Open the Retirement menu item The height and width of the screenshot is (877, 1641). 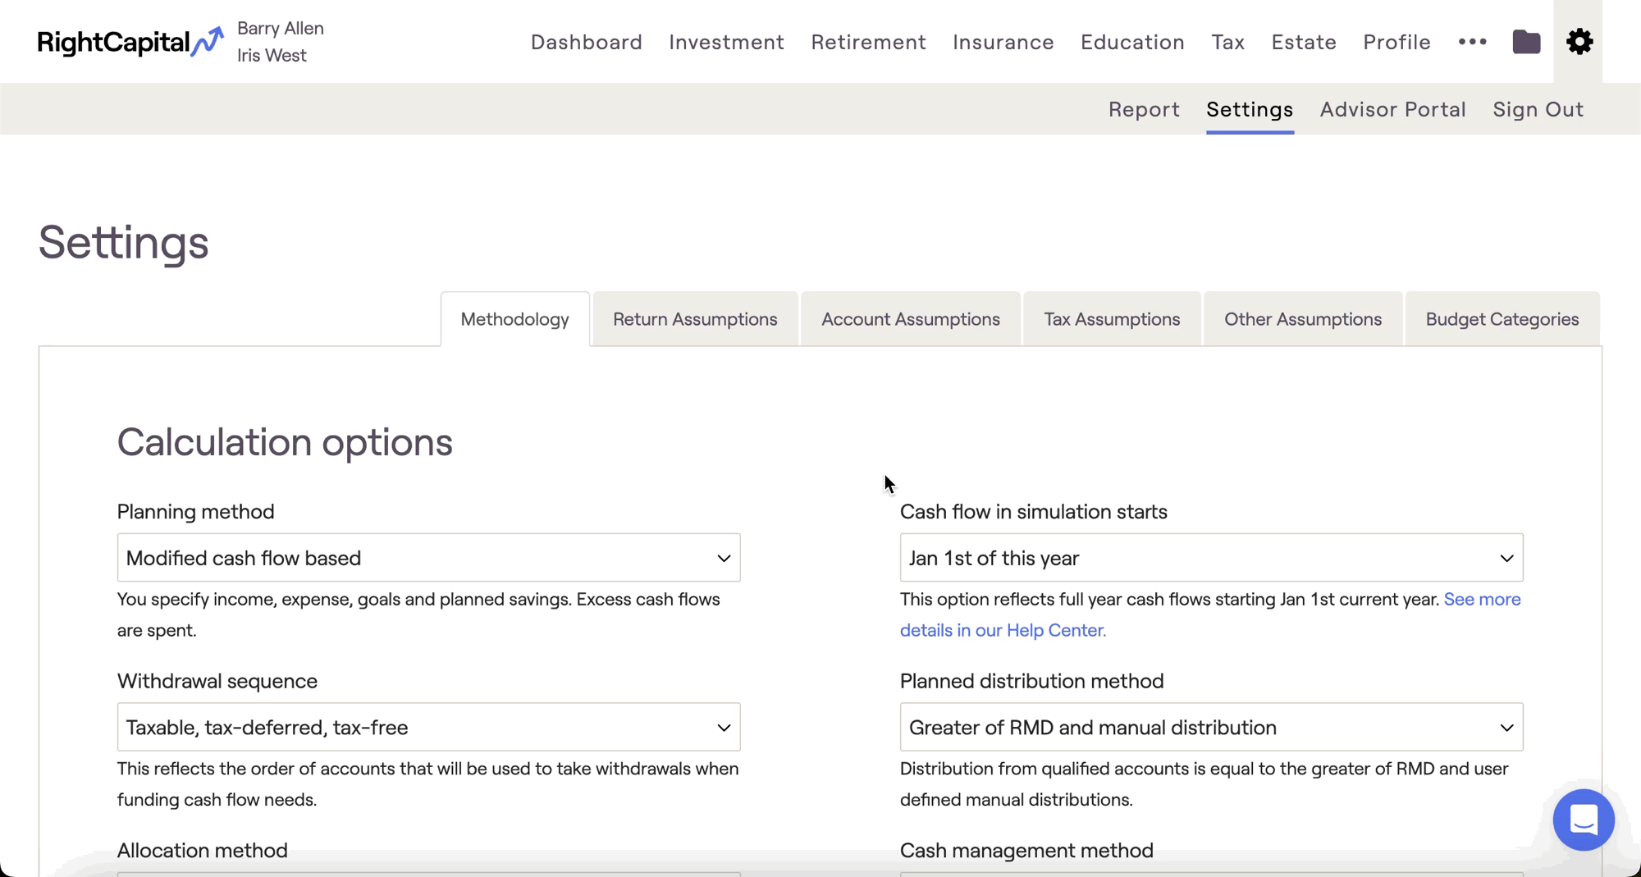click(868, 42)
